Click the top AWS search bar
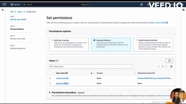The width and height of the screenshot is (186, 104). 57,5
